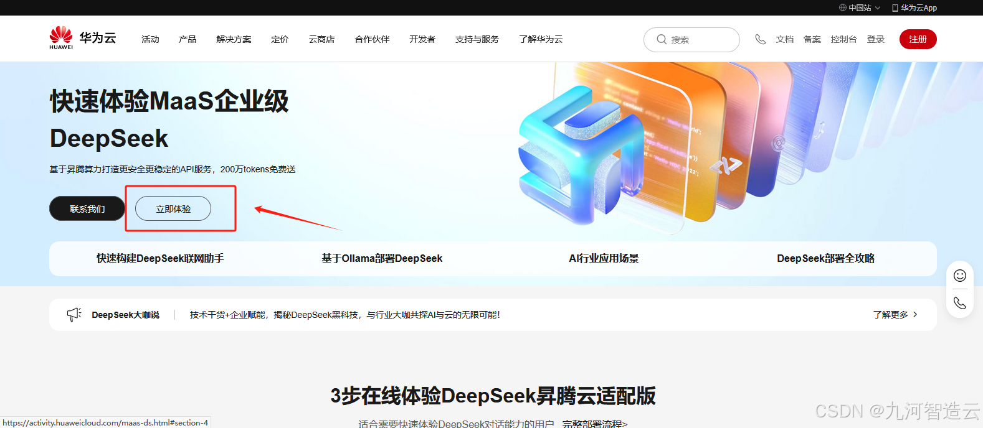The width and height of the screenshot is (983, 428).
Task: Select the DeepSeek部署全攻略 tab
Action: (x=825, y=258)
